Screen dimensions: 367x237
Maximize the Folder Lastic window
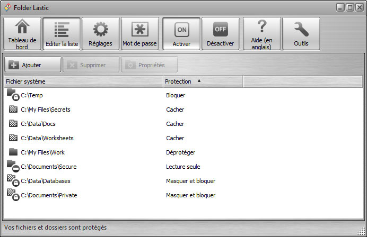pos(350,8)
